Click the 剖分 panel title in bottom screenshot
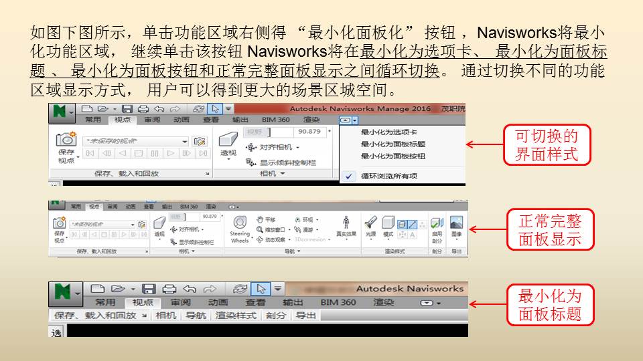The height and width of the screenshot is (361, 643). coord(275,316)
